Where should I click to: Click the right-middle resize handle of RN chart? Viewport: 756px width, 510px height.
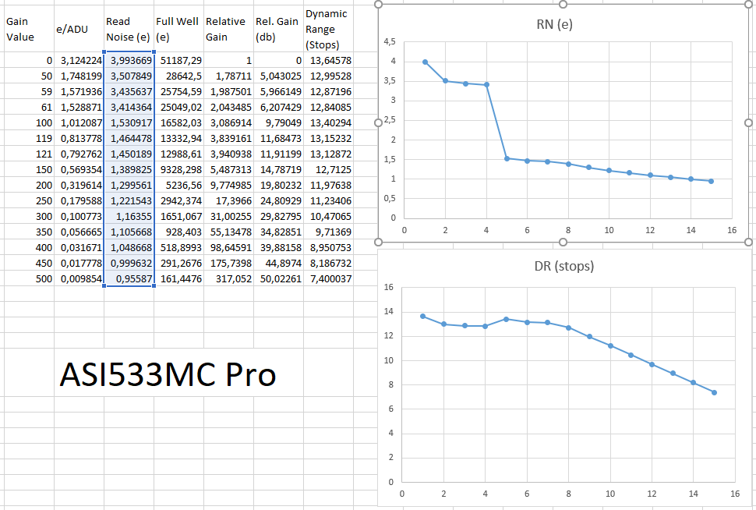(x=748, y=122)
